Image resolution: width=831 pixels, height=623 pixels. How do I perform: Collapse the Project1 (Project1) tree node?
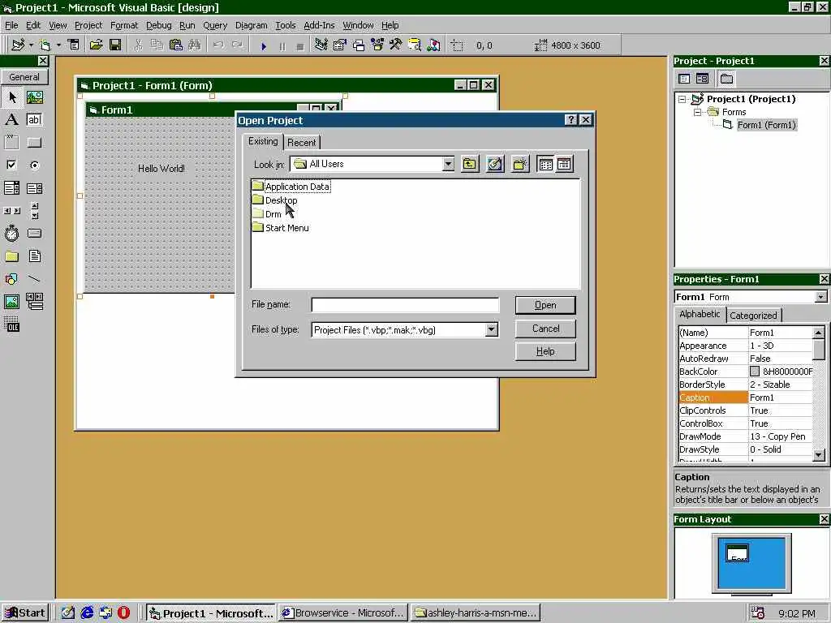point(682,99)
